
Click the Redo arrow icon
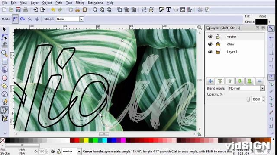pyautogui.click(x=60, y=9)
